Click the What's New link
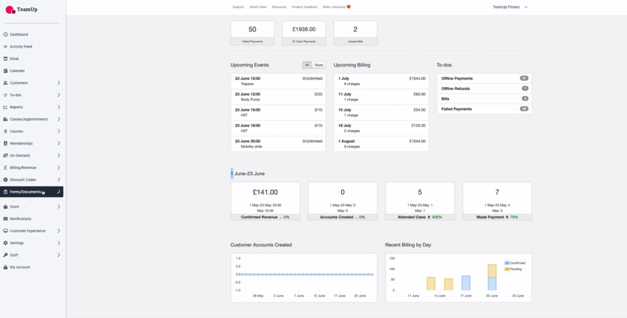 click(x=258, y=7)
